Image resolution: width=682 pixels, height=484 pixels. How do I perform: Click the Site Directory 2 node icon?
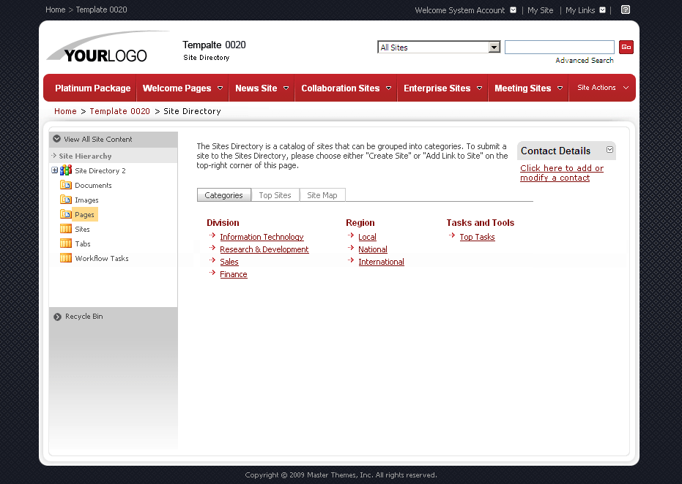pyautogui.click(x=67, y=170)
